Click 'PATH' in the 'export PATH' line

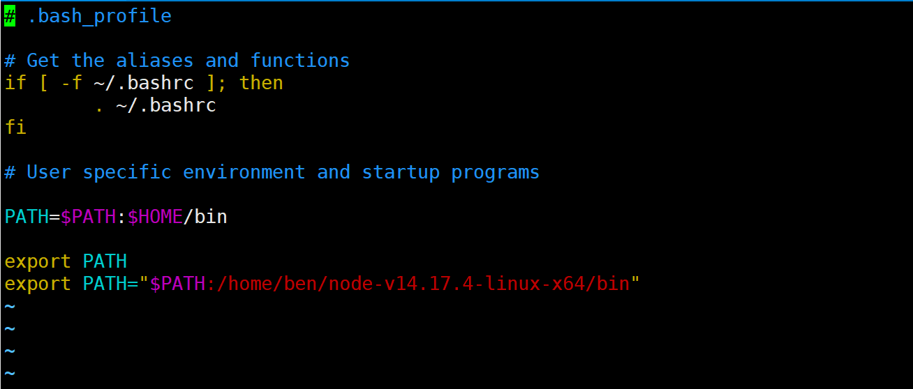click(105, 261)
